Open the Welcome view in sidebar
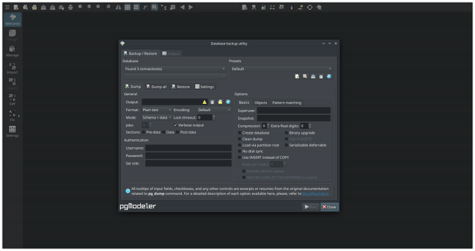This screenshot has height=251, width=475. point(12,20)
